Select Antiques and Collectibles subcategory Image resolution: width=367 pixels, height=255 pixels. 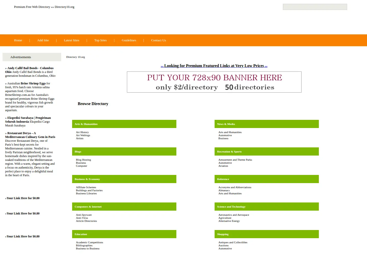pyautogui.click(x=233, y=243)
